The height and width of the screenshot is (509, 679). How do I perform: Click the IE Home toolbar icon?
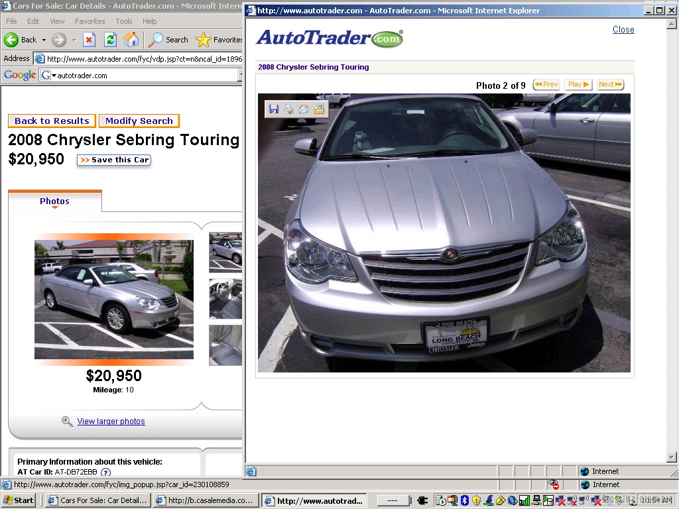pyautogui.click(x=131, y=40)
